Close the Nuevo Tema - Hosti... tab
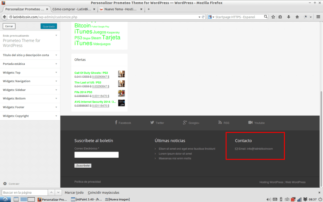Image resolution: width=323 pixels, height=202 pixels. (x=141, y=9)
